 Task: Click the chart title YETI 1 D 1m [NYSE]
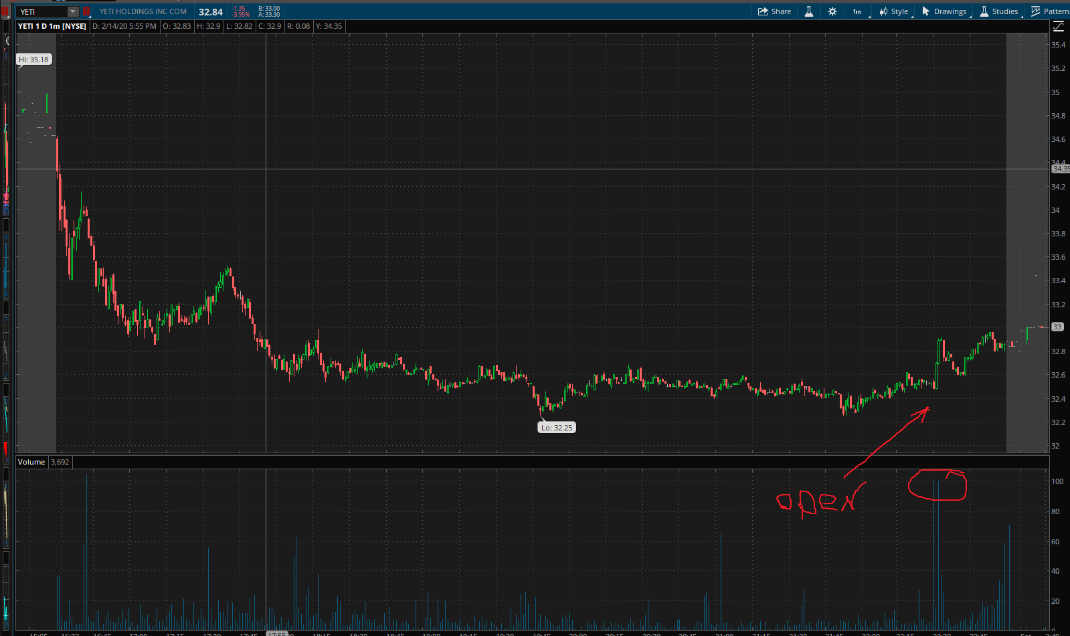coord(52,26)
